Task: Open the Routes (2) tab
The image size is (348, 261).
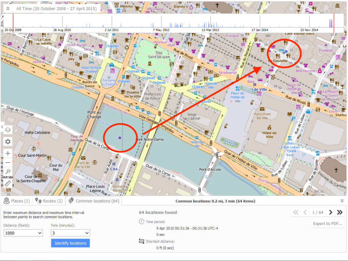Action: click(49, 201)
